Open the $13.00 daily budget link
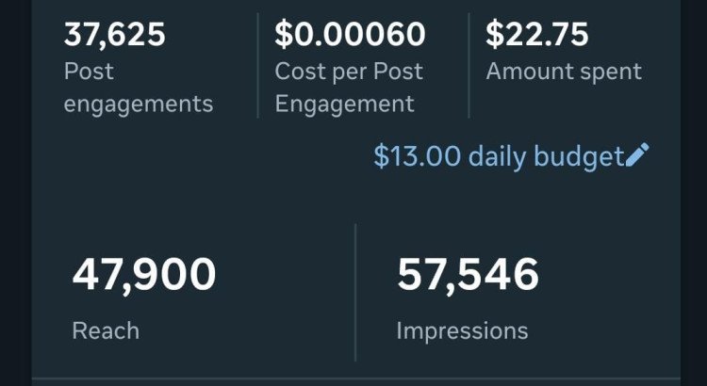 [511, 156]
